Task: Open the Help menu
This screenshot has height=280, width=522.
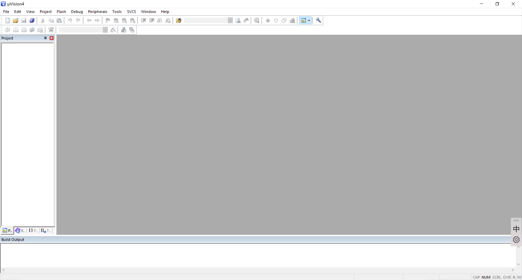Action: [165, 12]
